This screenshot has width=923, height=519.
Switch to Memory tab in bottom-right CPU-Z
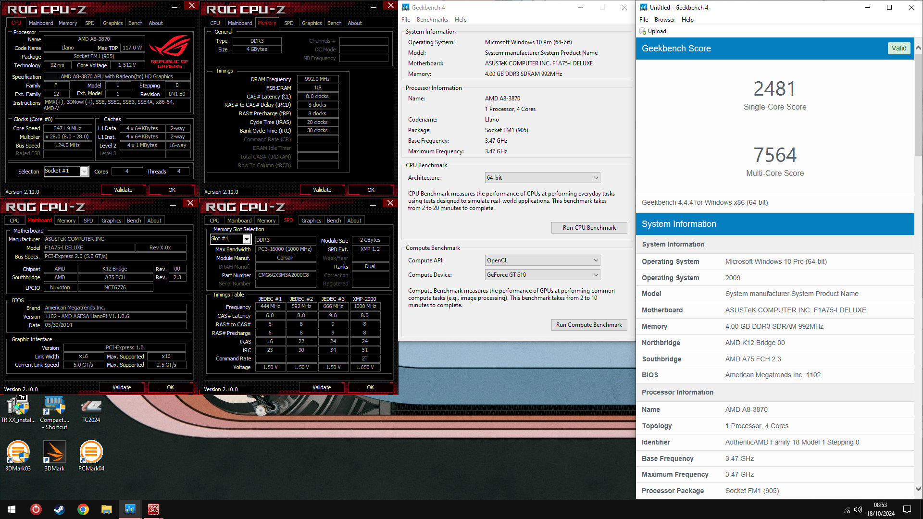266,221
